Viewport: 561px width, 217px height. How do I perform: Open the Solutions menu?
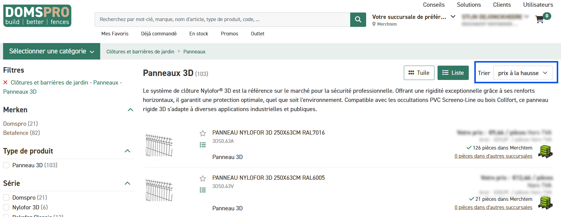(x=469, y=5)
